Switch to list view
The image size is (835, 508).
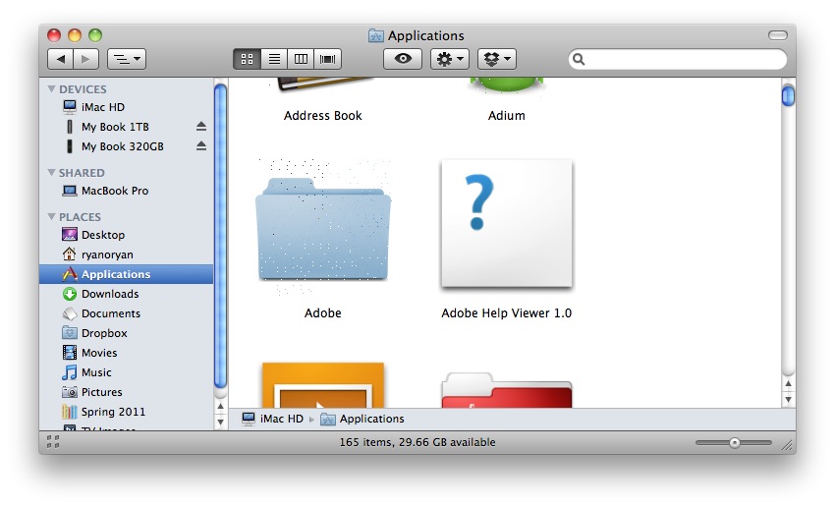click(274, 59)
